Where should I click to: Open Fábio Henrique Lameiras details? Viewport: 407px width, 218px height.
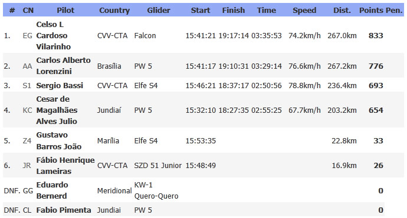click(65, 166)
